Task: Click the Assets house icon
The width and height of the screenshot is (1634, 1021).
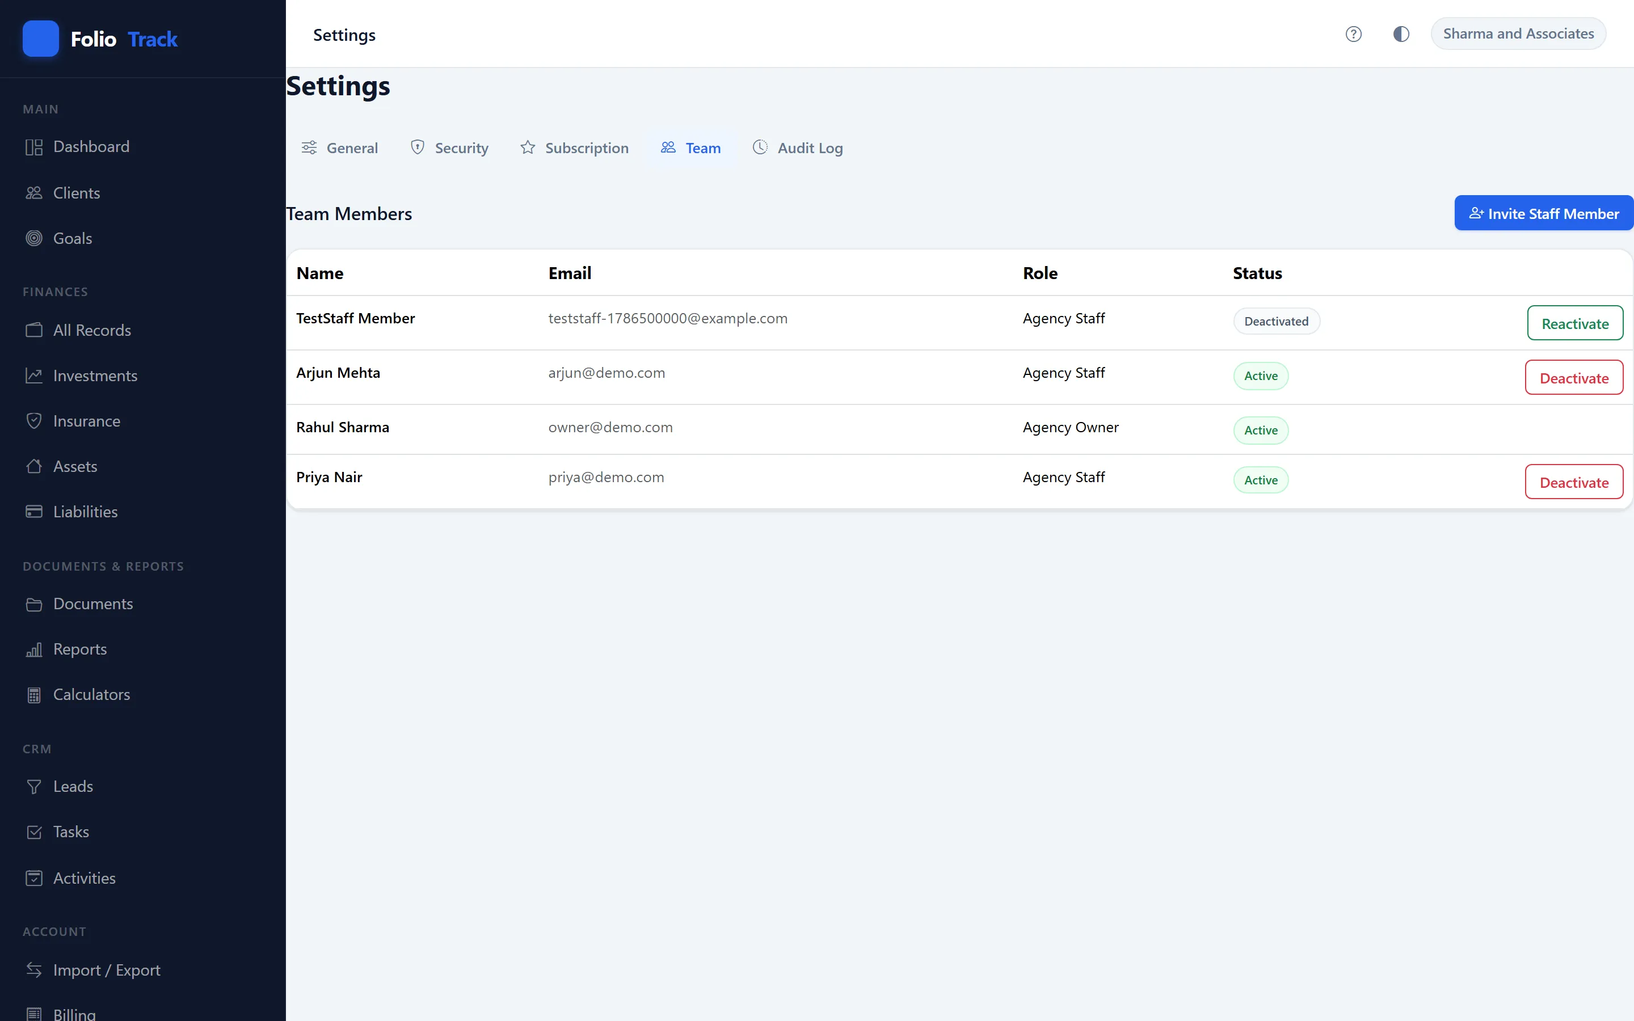Action: point(34,466)
